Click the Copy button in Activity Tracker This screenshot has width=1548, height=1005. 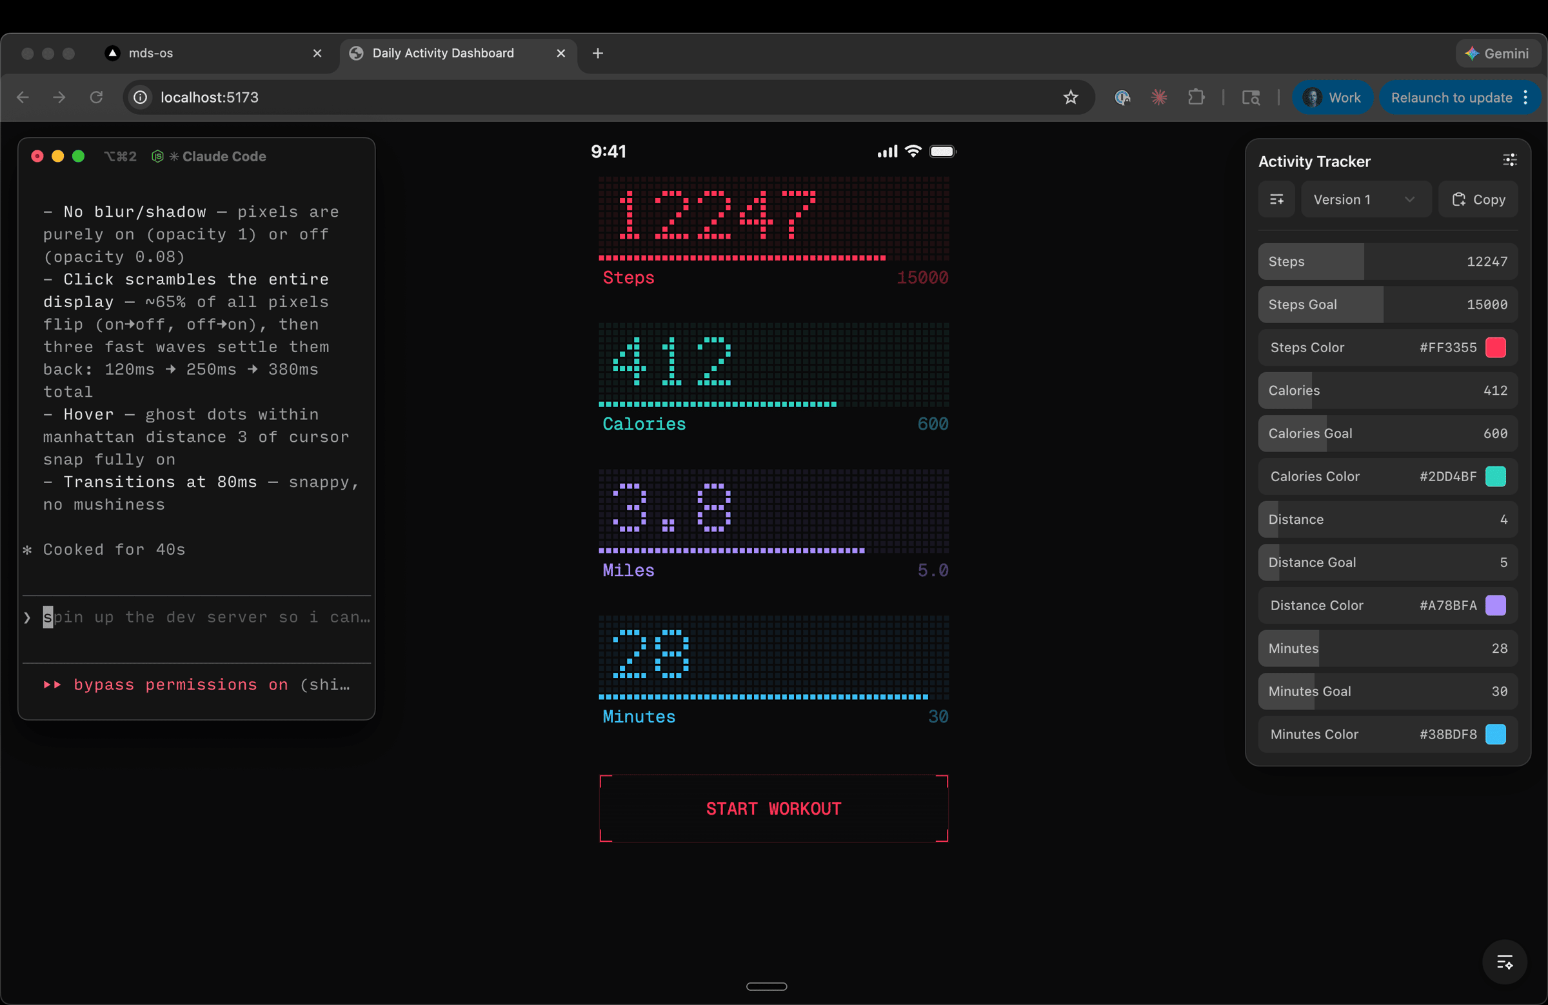click(x=1478, y=200)
